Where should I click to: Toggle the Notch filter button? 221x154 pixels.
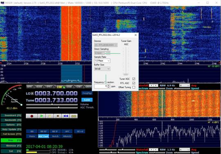55,136
